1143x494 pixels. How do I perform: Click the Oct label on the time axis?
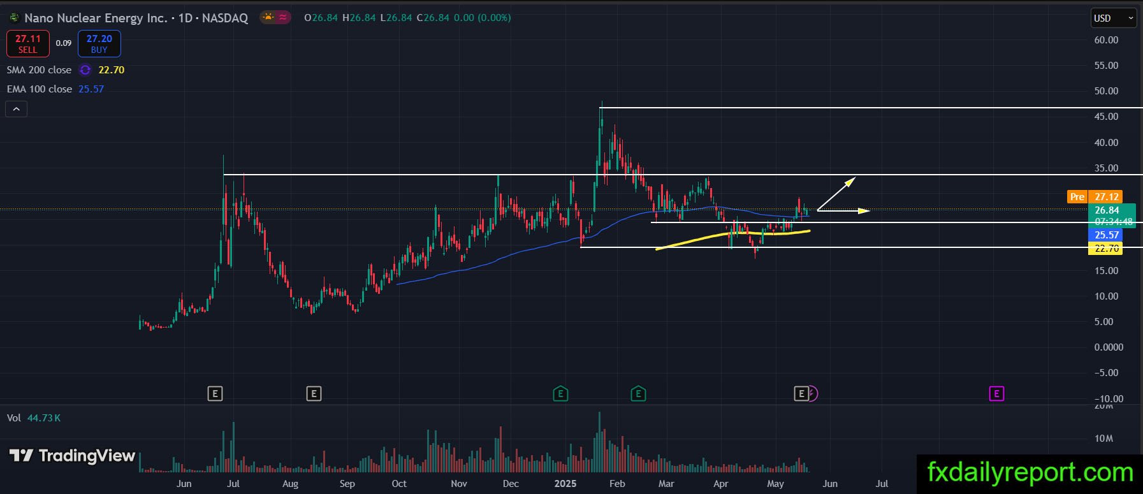(399, 484)
